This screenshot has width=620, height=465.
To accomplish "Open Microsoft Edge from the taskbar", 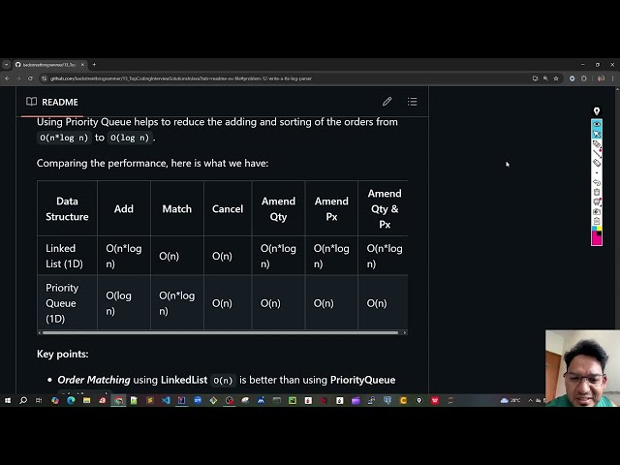I will pyautogui.click(x=71, y=400).
